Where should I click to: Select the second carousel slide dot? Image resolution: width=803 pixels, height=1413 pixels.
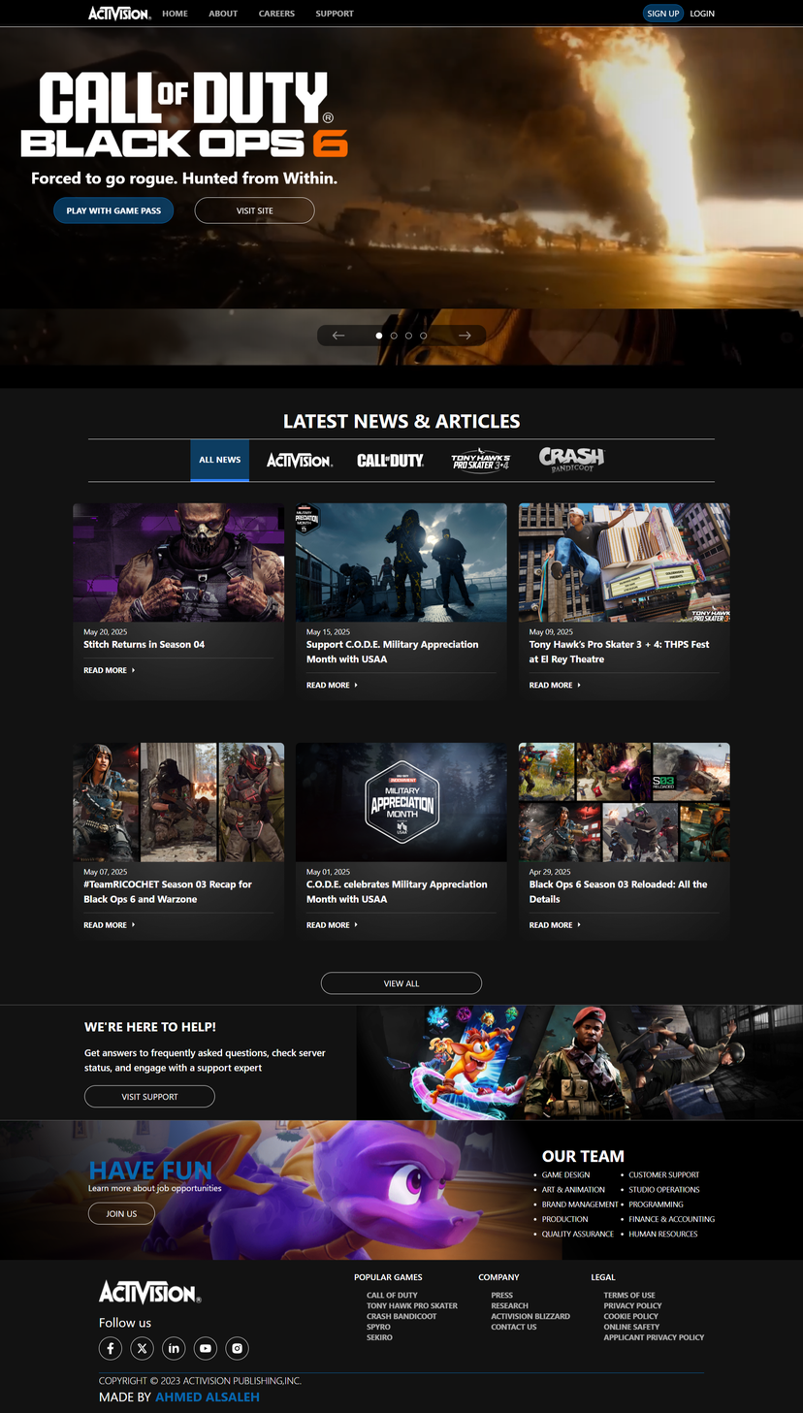(x=394, y=336)
